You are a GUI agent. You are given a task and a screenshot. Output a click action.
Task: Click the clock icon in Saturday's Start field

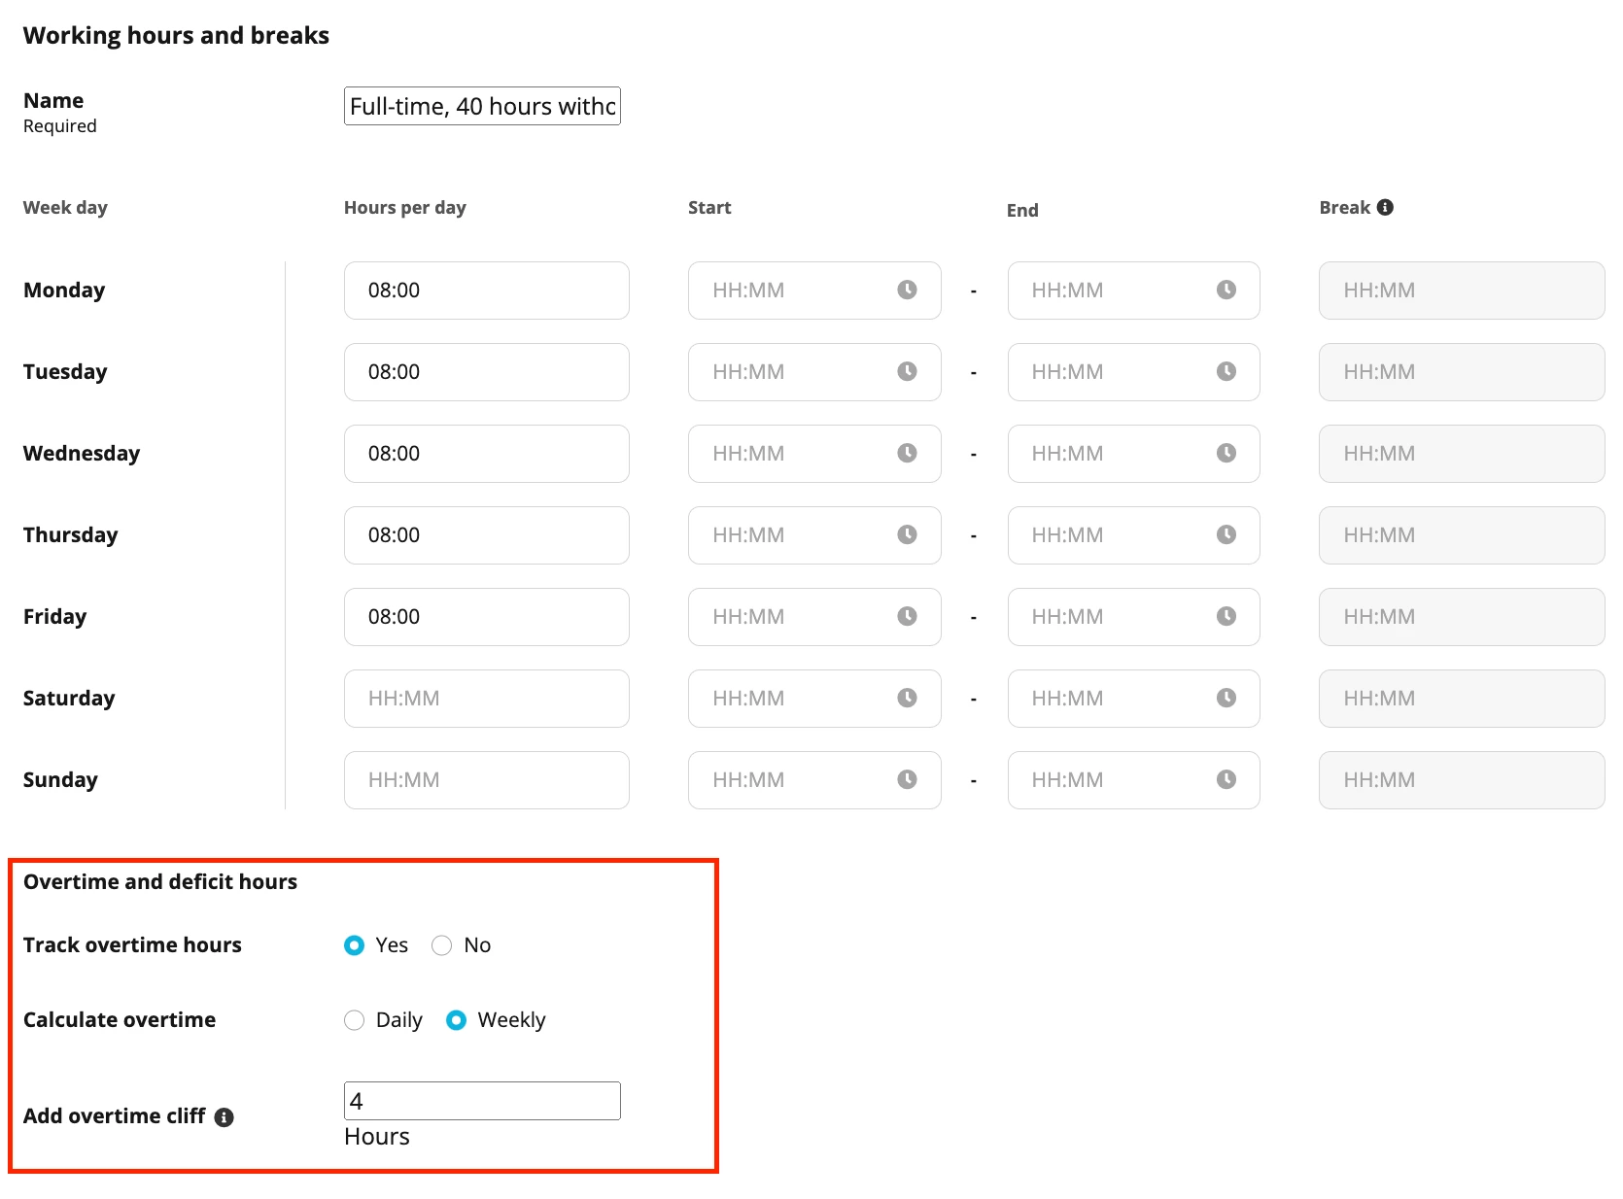pyautogui.click(x=907, y=698)
